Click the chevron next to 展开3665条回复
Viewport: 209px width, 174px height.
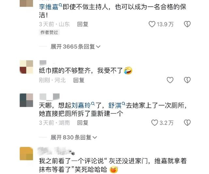coord(98,47)
